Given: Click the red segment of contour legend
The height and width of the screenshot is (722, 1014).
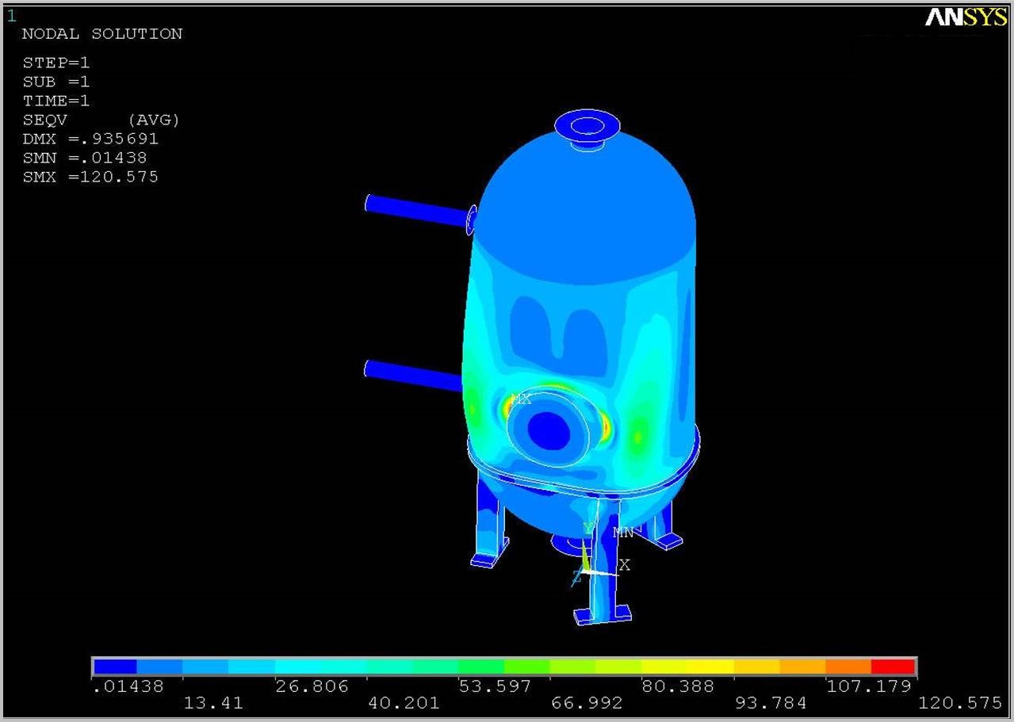Looking at the screenshot, I should (x=893, y=667).
